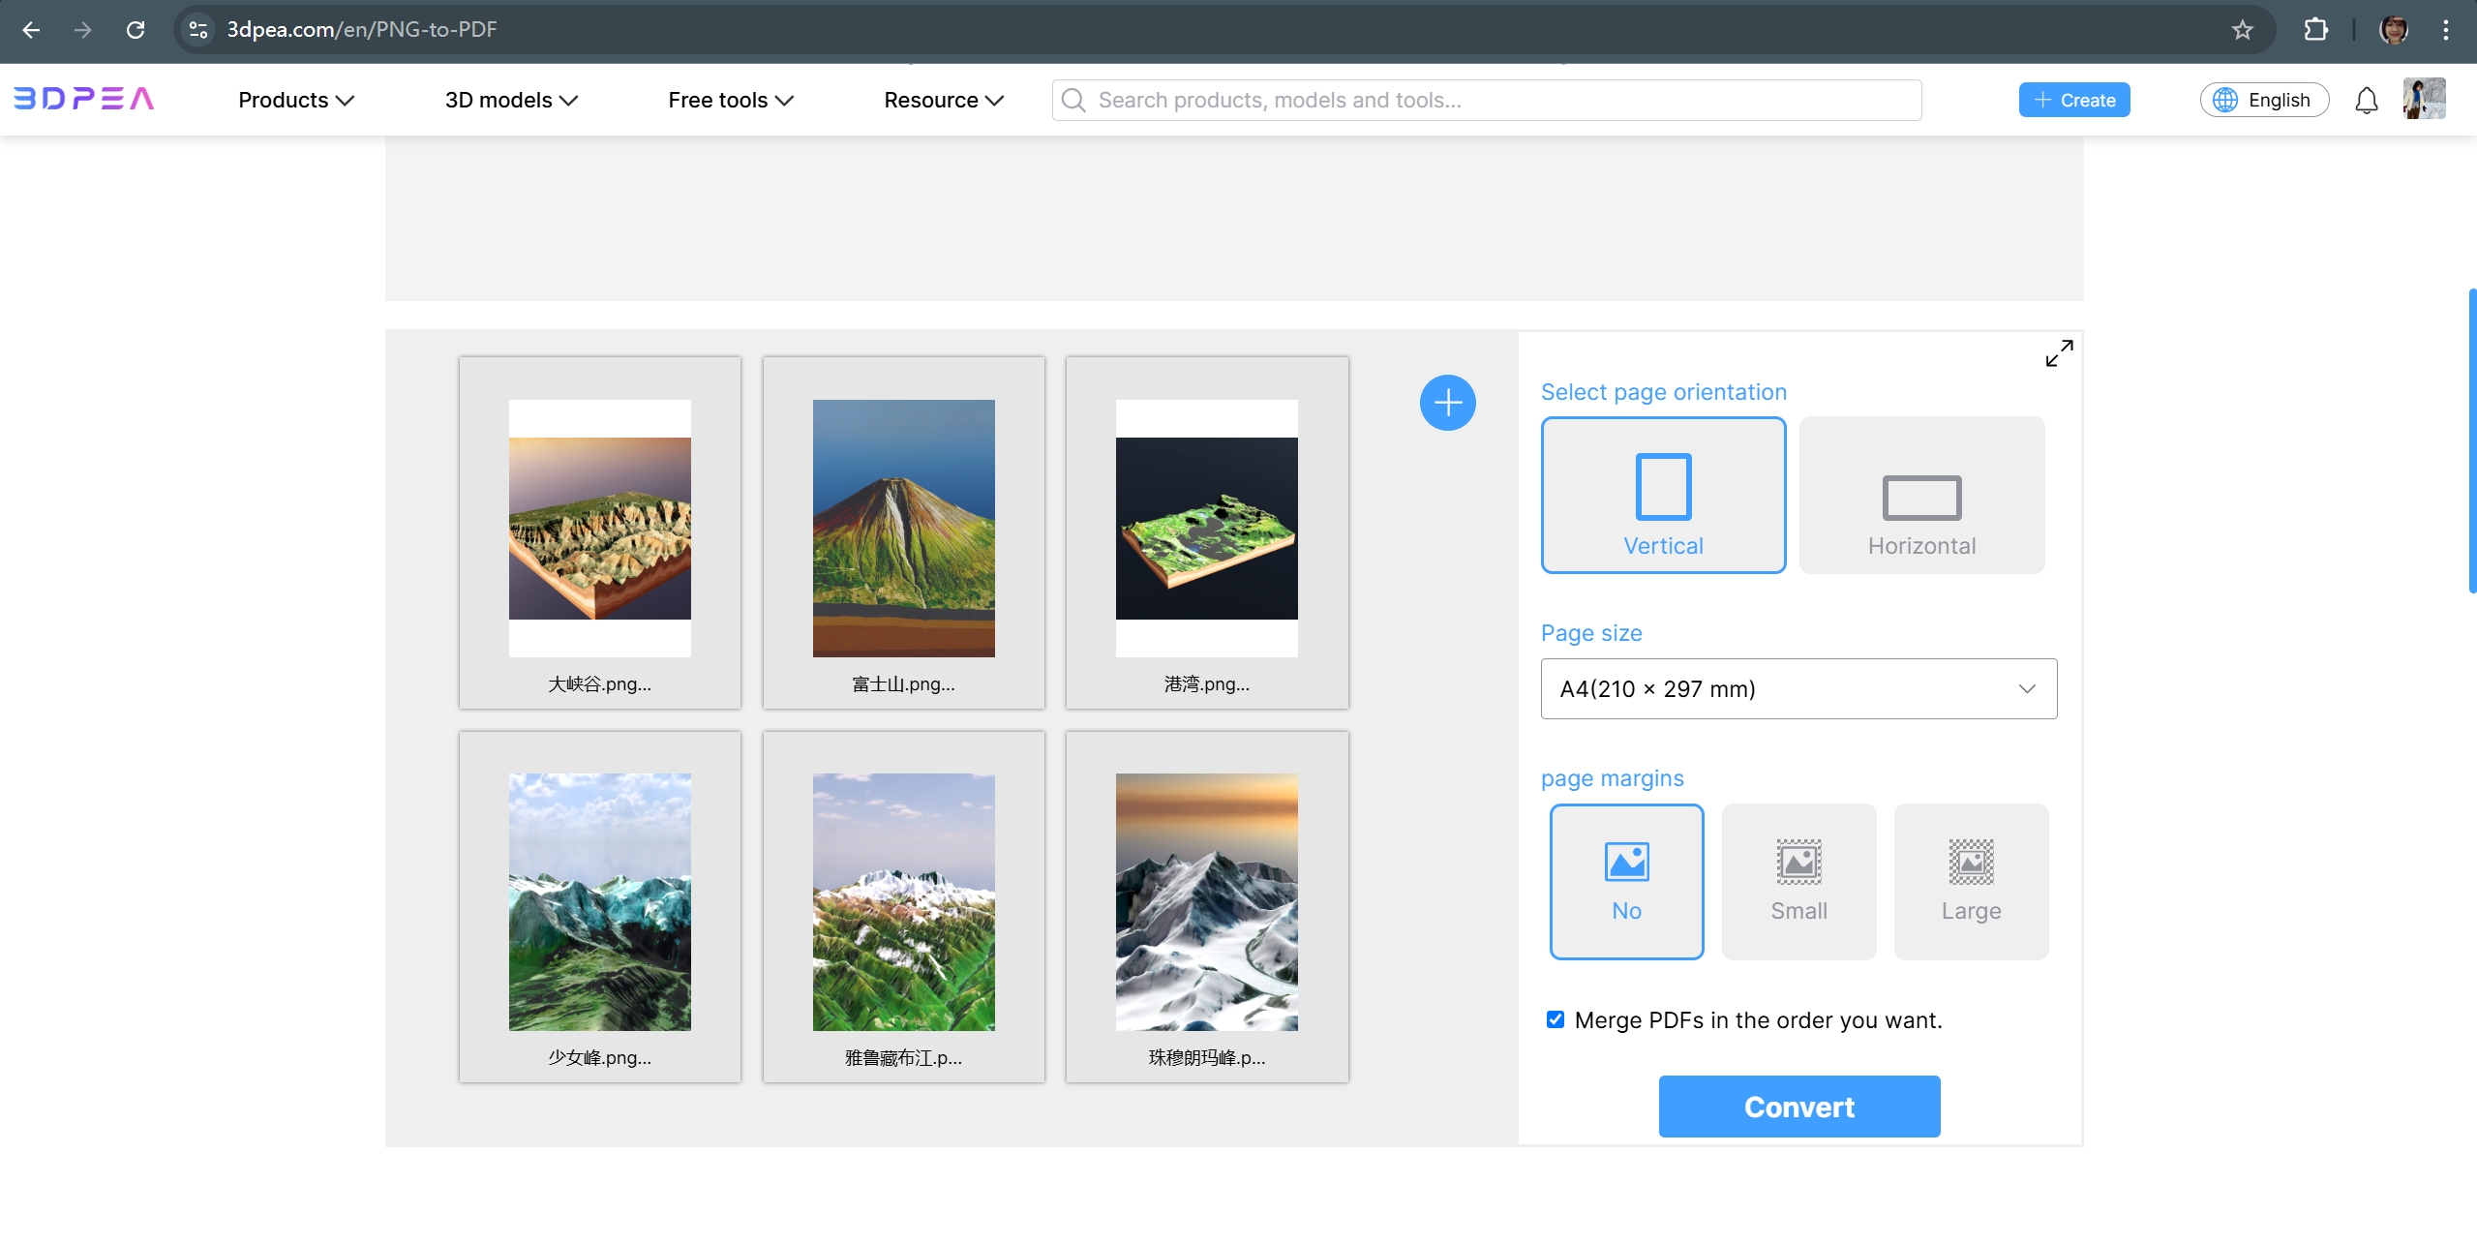Screen dimensions: 2477x1244
Task: Reload the page
Action: pos(136,30)
